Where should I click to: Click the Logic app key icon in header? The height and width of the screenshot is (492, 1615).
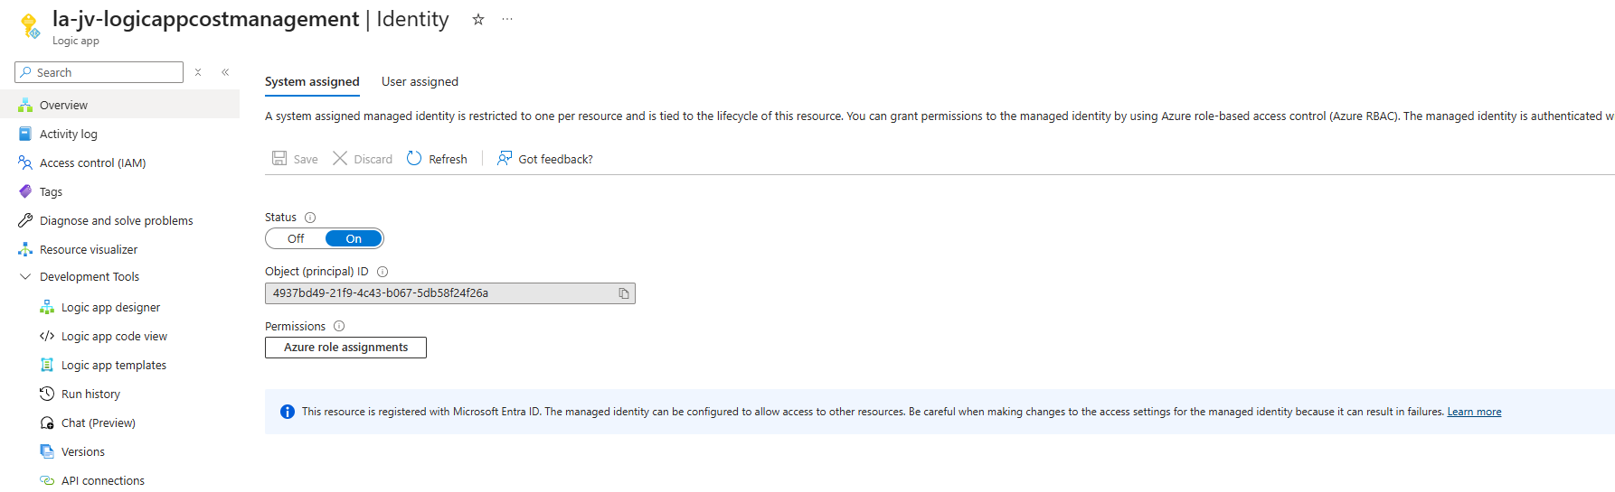(x=30, y=26)
